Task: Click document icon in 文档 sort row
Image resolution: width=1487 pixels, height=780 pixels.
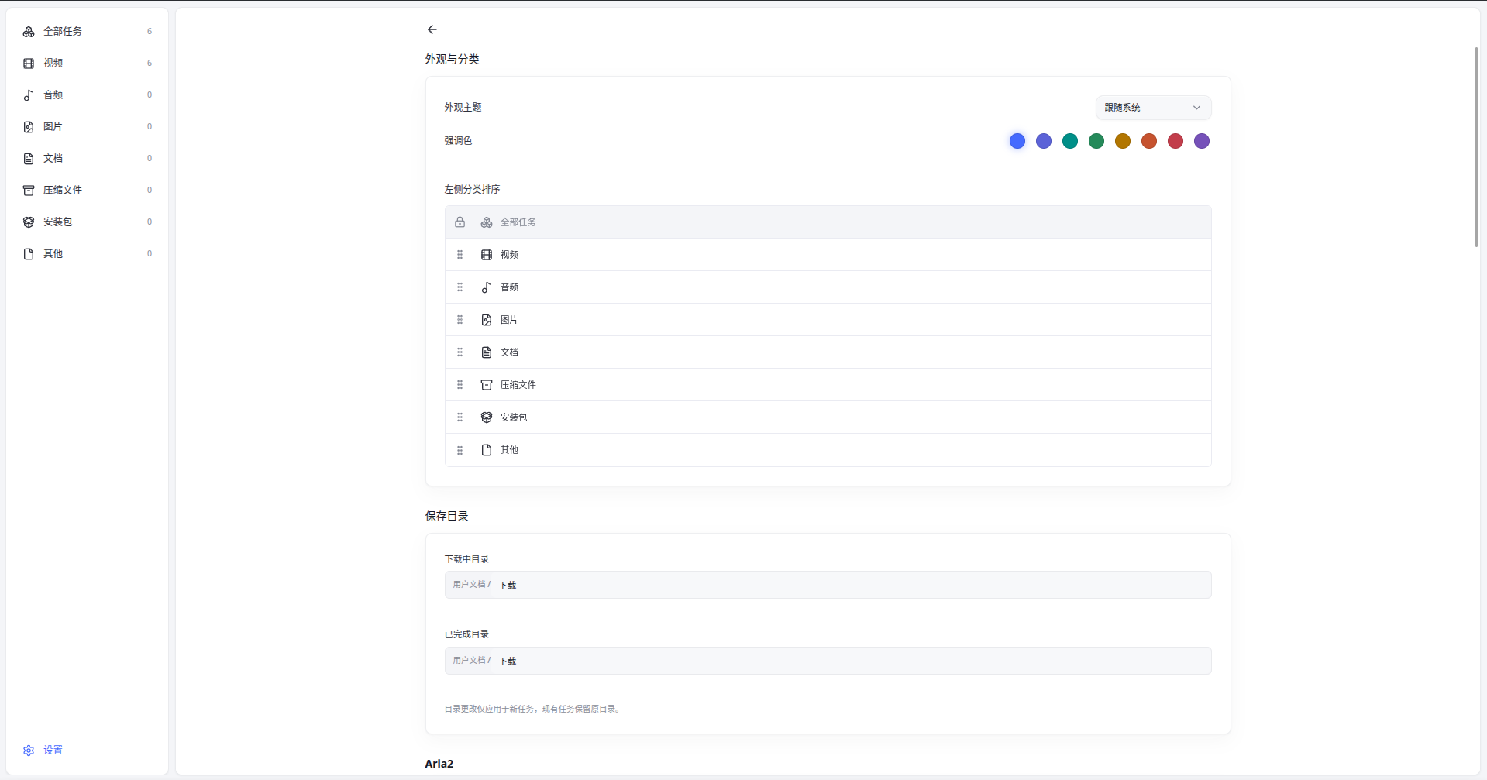Action: pyautogui.click(x=487, y=352)
